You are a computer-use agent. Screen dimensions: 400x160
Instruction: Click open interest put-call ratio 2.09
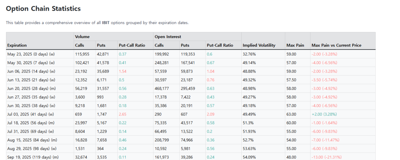point(211,114)
